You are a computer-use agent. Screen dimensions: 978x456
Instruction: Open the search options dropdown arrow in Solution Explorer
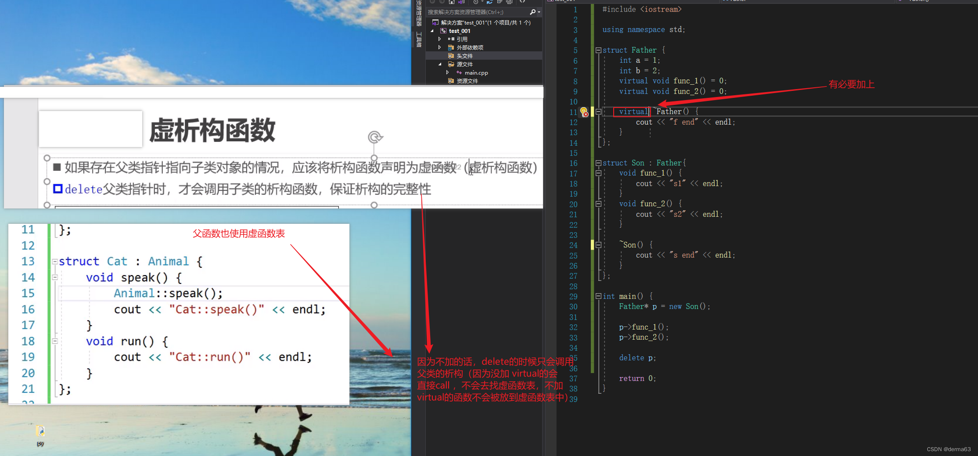click(x=539, y=12)
